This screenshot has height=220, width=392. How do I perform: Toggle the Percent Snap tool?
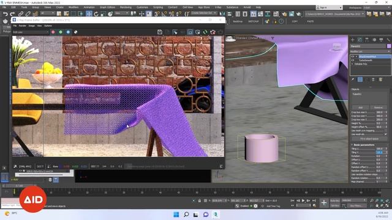coord(171,13)
